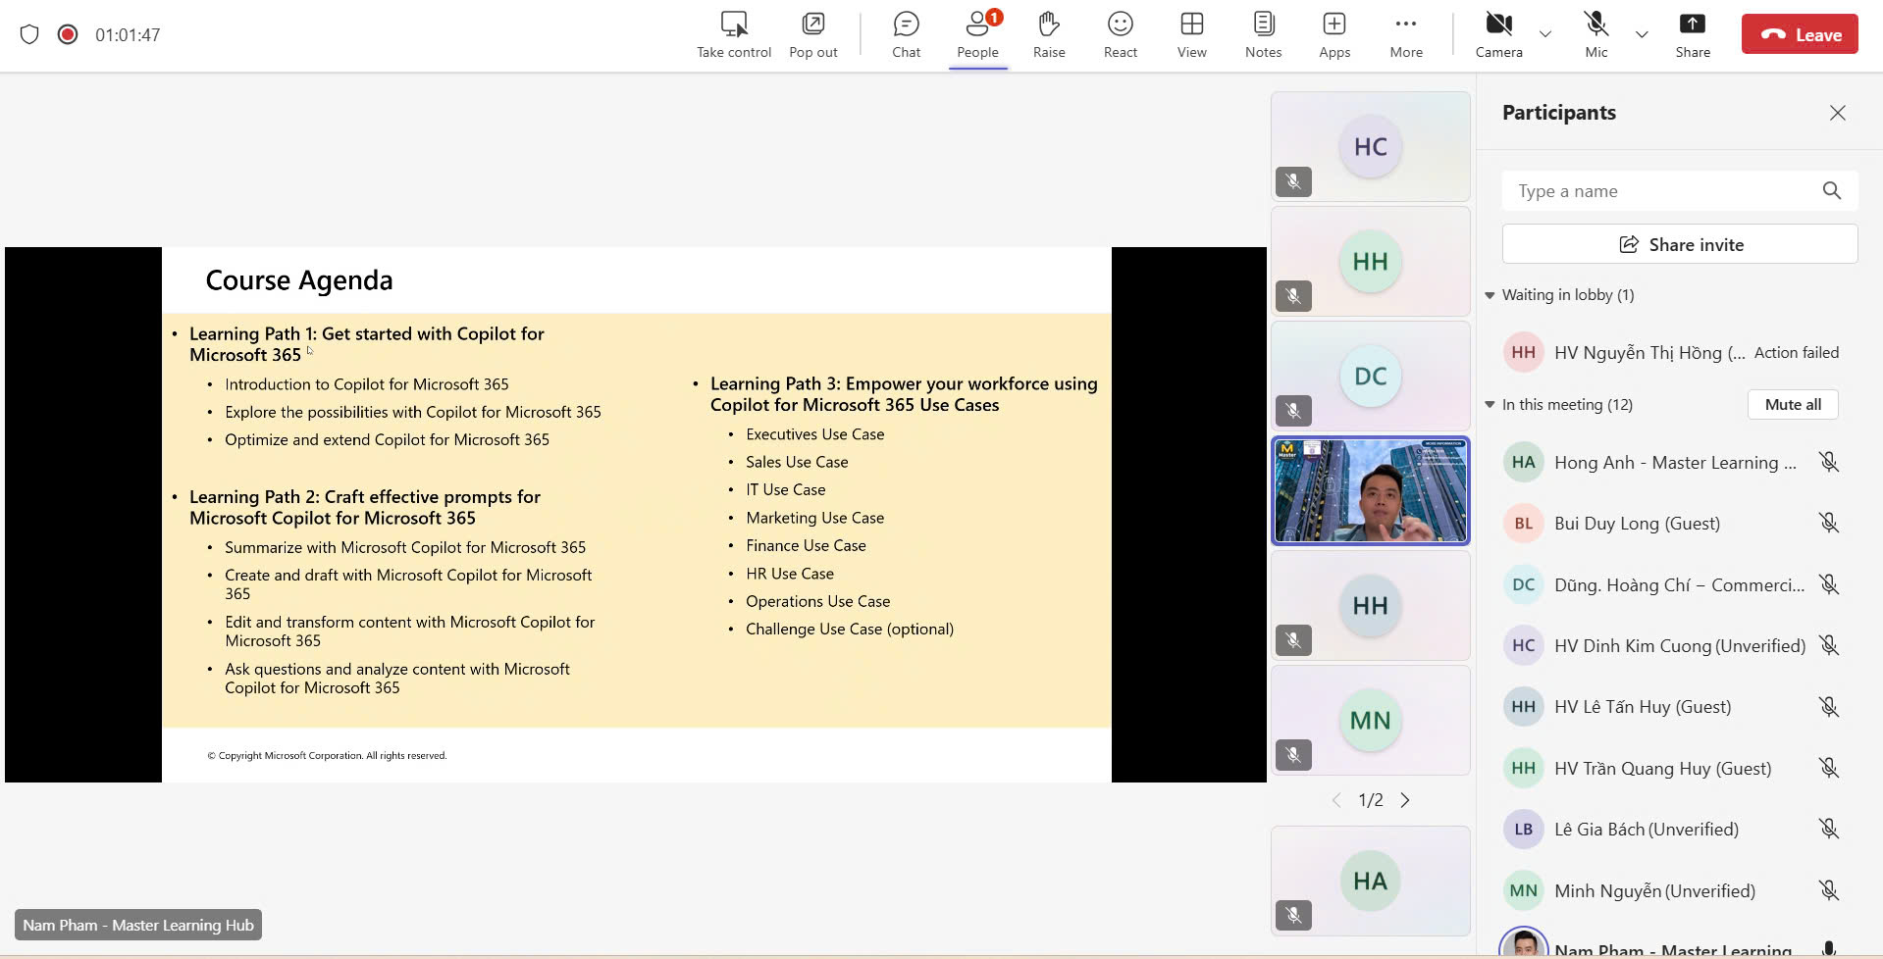Toggle mic for Lê Gia Bách
Image resolution: width=1883 pixels, height=959 pixels.
(x=1829, y=829)
